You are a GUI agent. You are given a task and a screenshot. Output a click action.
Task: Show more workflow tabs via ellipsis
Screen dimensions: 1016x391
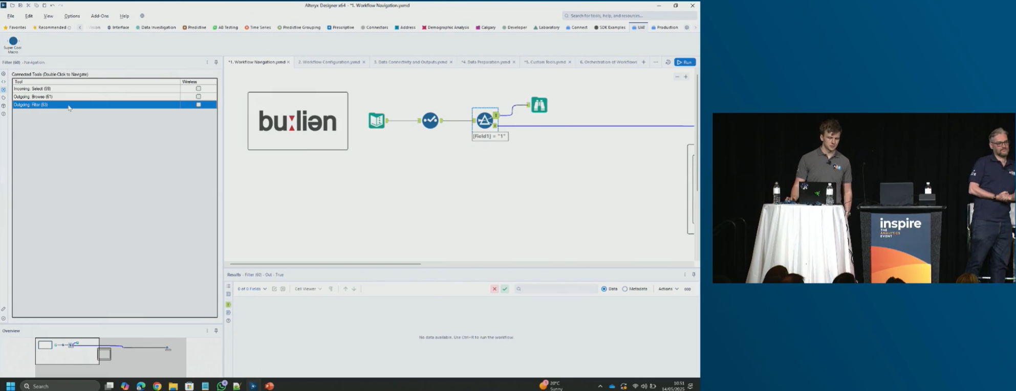click(x=656, y=62)
